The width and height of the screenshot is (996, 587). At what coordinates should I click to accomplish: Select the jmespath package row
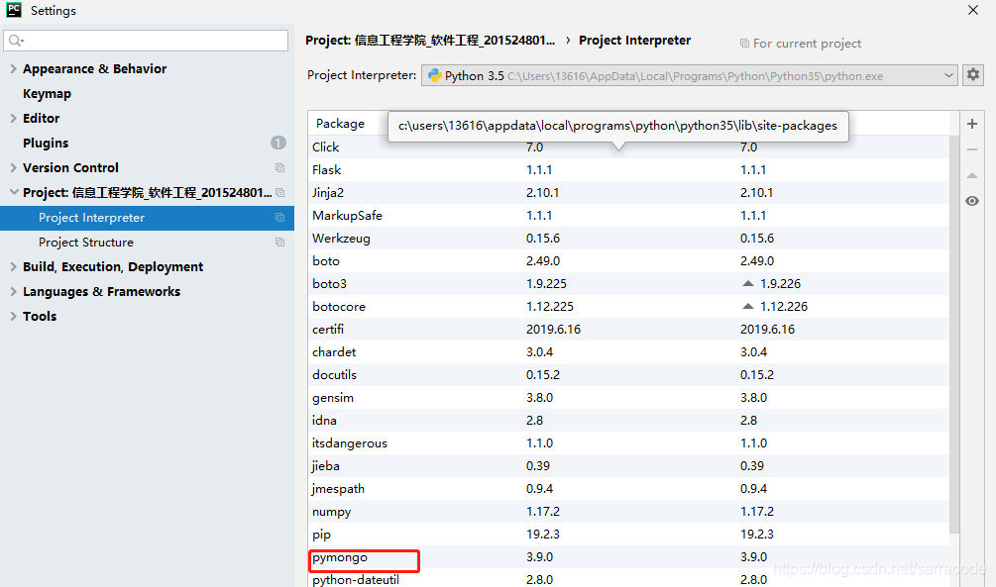629,489
